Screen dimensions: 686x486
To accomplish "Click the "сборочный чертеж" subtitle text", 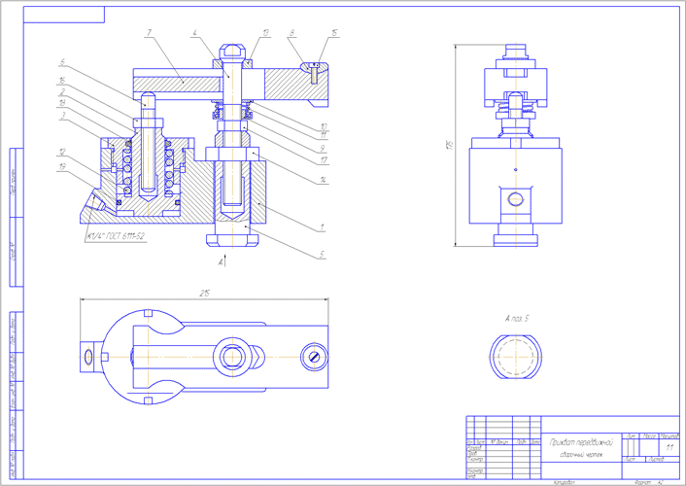I will pos(581,455).
